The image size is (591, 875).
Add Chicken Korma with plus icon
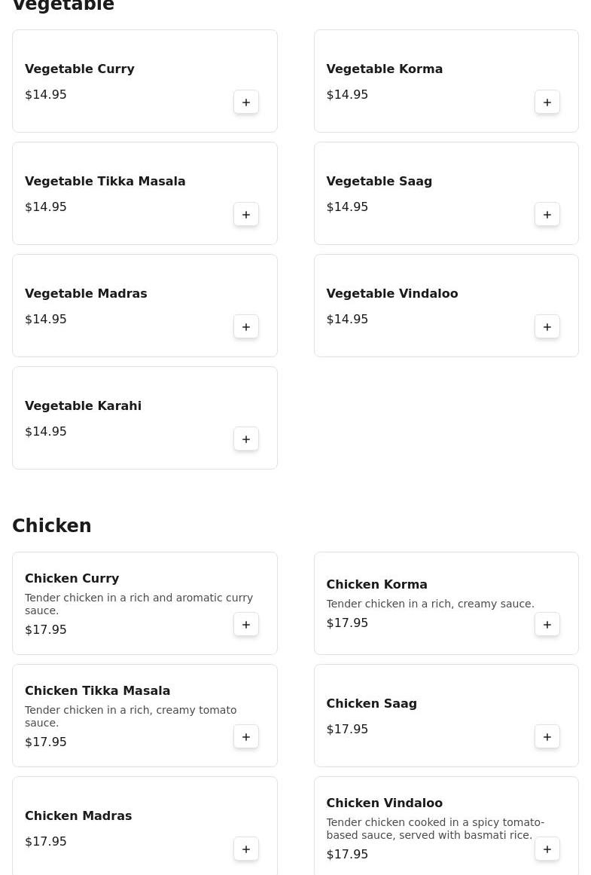(x=547, y=625)
